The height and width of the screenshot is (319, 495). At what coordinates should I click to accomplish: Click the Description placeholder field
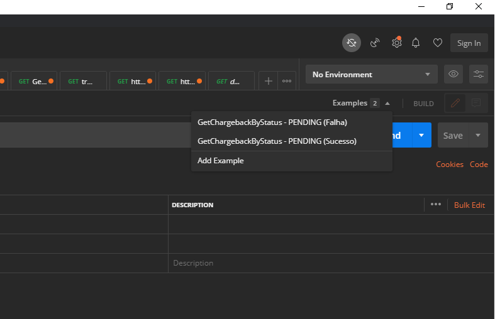(x=331, y=263)
